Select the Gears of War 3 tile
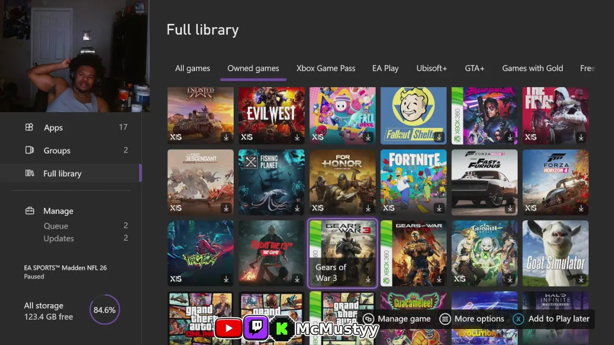The image size is (614, 345). [342, 253]
